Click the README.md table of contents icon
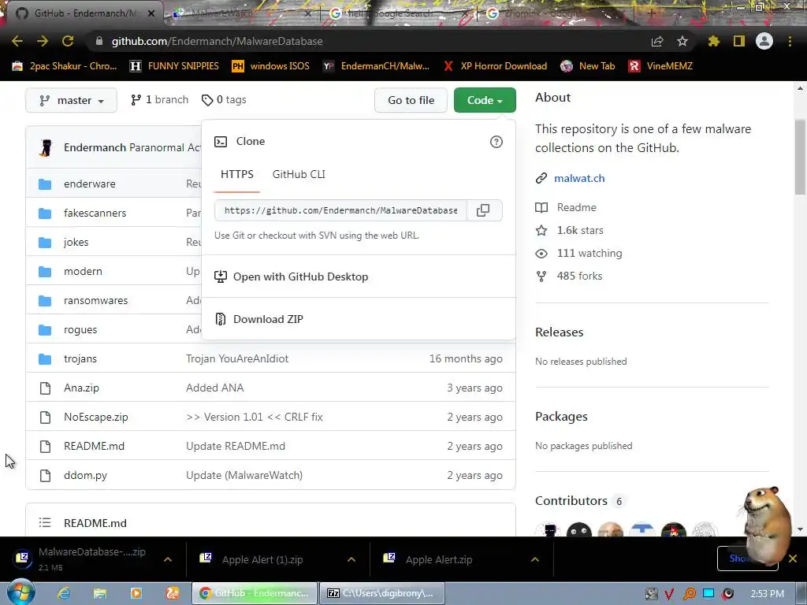Viewport: 807px width, 605px height. 45,523
